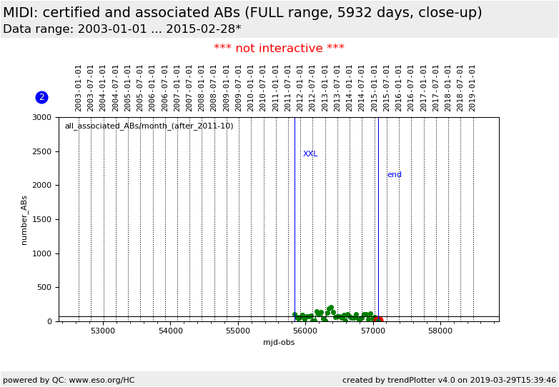Screen dimensions: 559x387
Task: Select the 2012-01-01 date label on top axis
Action: pyautogui.click(x=300, y=87)
